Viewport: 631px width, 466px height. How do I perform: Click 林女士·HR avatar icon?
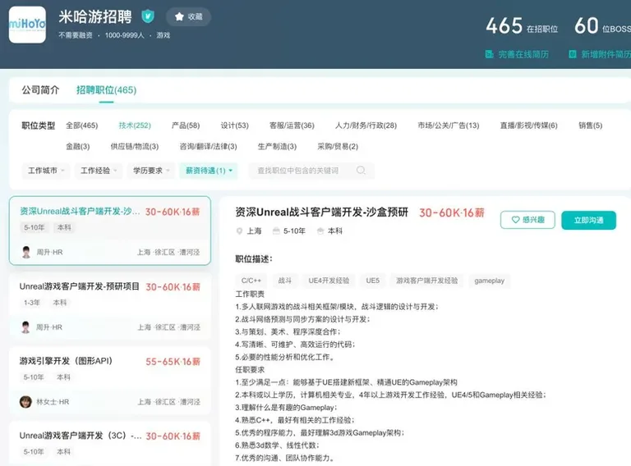25,402
